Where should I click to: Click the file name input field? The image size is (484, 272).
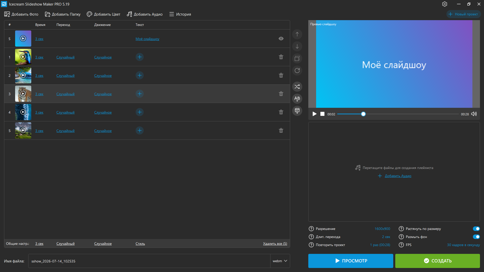click(149, 261)
